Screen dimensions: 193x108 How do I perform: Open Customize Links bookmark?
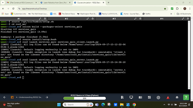[18, 14]
